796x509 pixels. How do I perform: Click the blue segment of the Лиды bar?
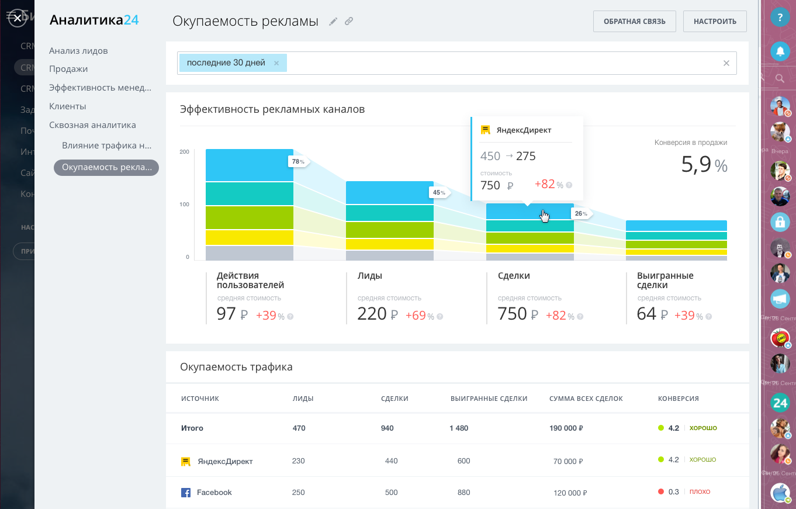pyautogui.click(x=389, y=192)
